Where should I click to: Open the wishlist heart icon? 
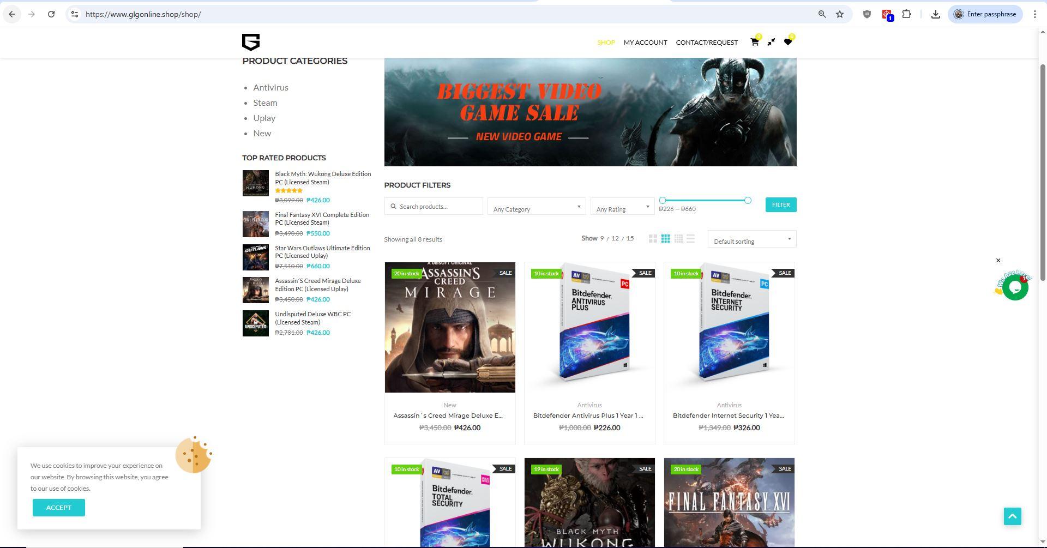787,42
